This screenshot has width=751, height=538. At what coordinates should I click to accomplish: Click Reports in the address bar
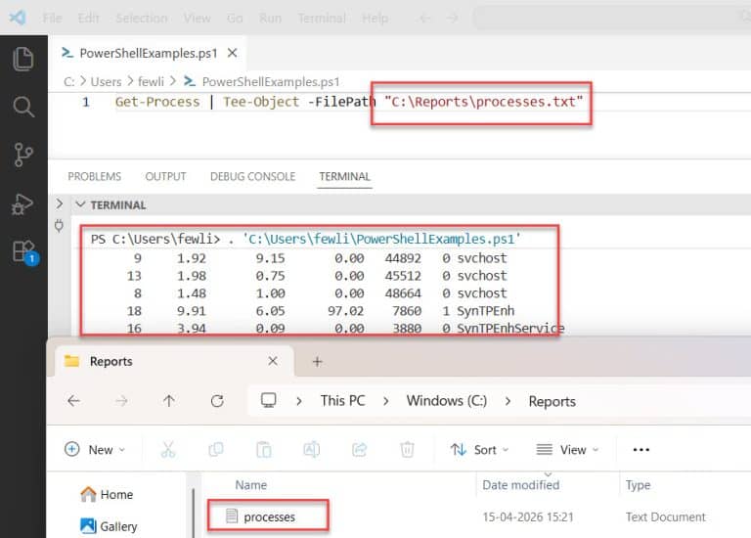(552, 401)
